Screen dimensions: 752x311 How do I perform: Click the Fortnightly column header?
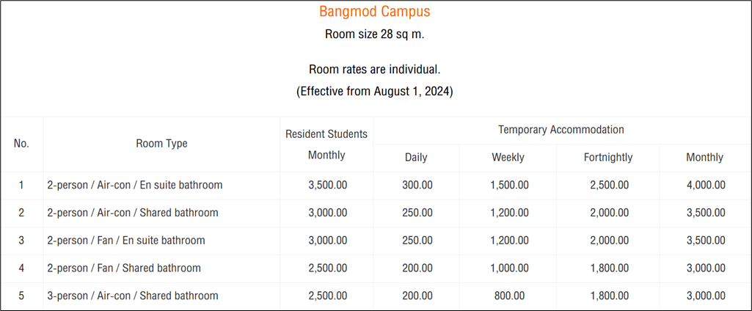point(608,158)
